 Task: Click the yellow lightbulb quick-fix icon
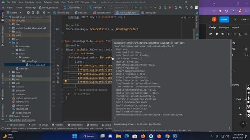click(66, 81)
